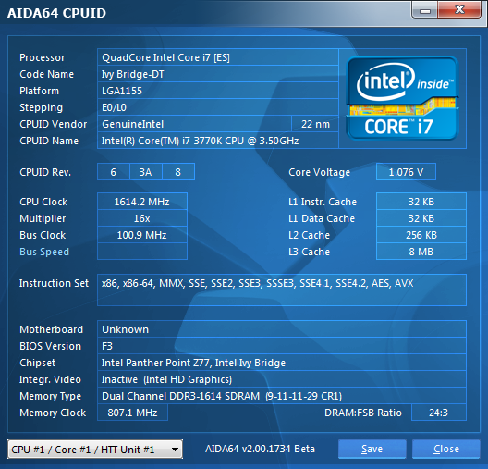Click the 22 nm process size box
Viewport: 488px width, 469px height.
tap(315, 124)
